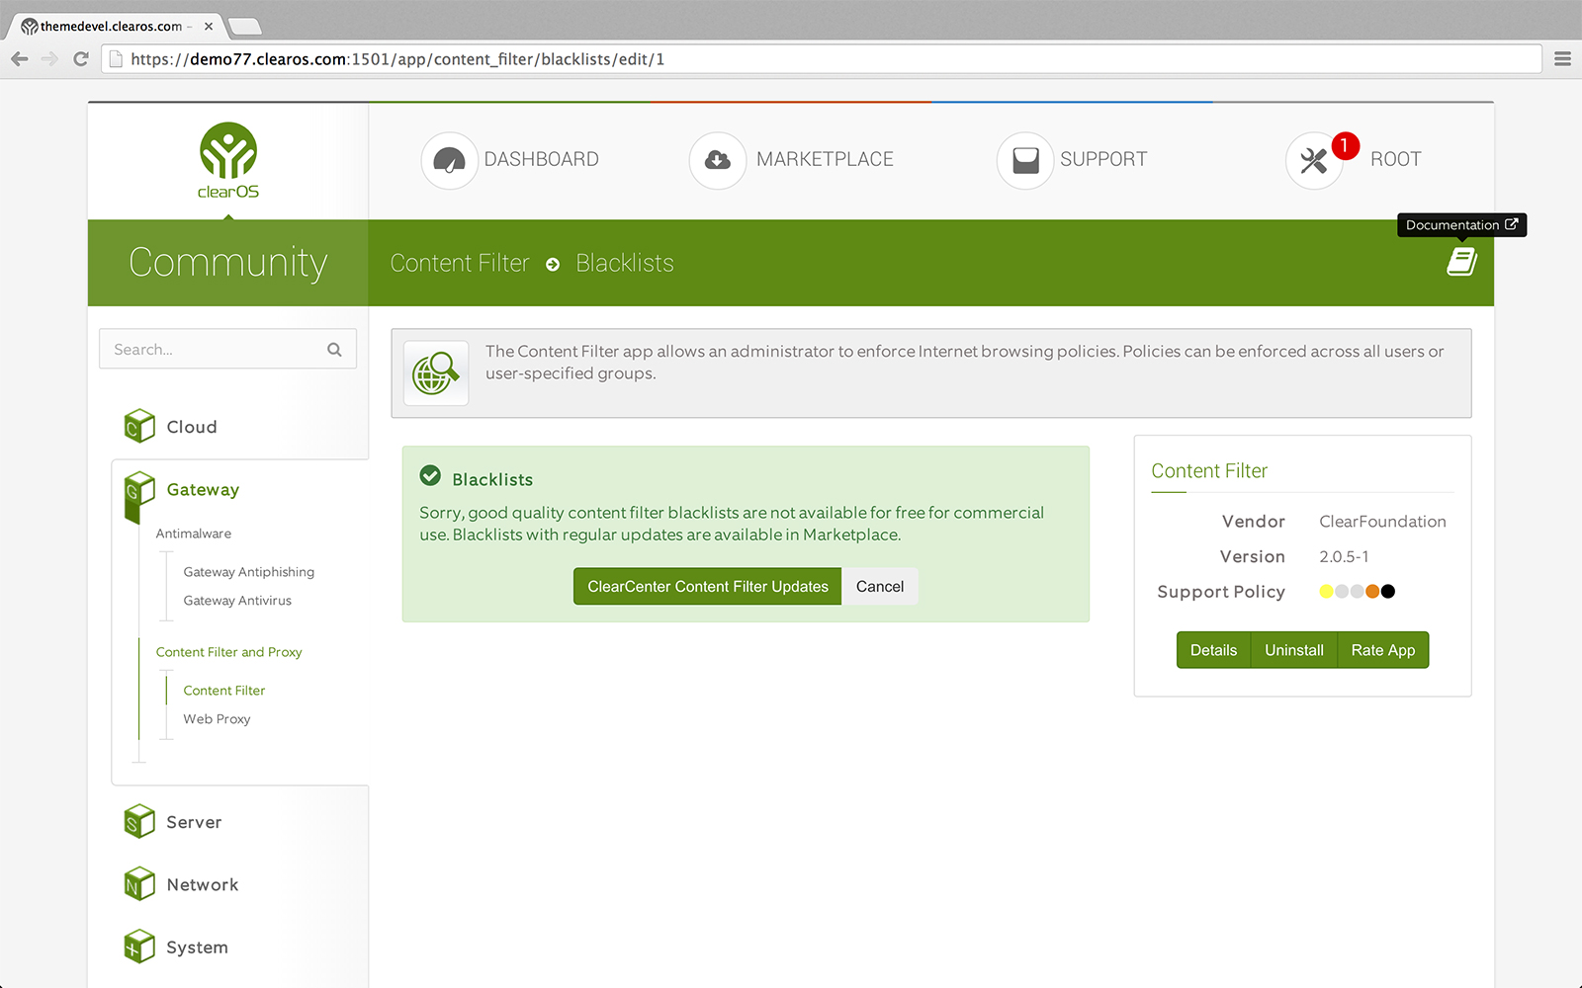Screen dimensions: 1582x988
Task: Click the ClearOS logo
Action: (228, 161)
